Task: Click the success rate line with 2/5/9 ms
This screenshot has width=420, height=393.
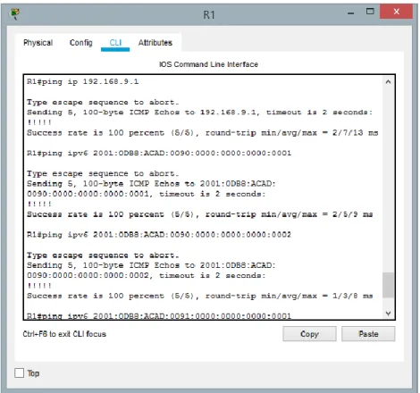Action: 200,214
